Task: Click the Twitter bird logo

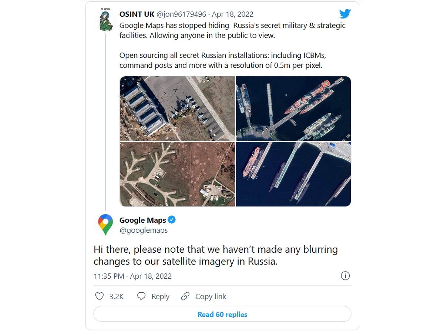Action: [x=344, y=14]
